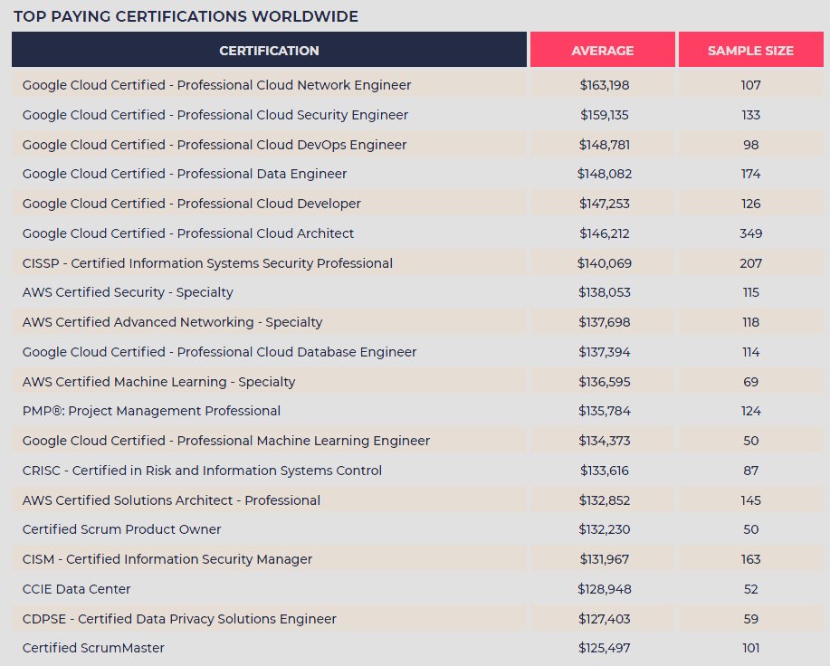Select 'Professional Cloud Architect' row name
This screenshot has height=666, width=830.
coord(188,233)
